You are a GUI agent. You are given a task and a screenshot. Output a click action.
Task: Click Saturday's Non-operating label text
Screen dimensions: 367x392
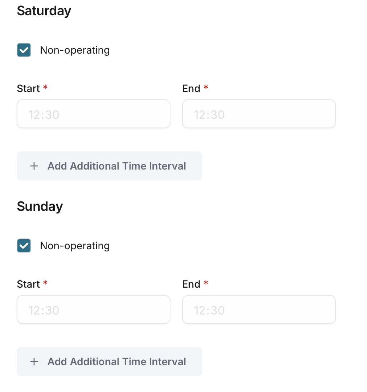pyautogui.click(x=75, y=50)
